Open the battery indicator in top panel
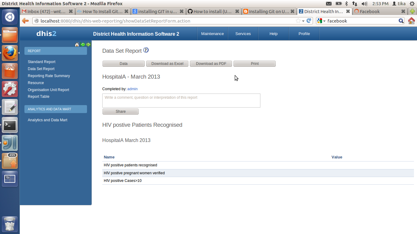 339,4
